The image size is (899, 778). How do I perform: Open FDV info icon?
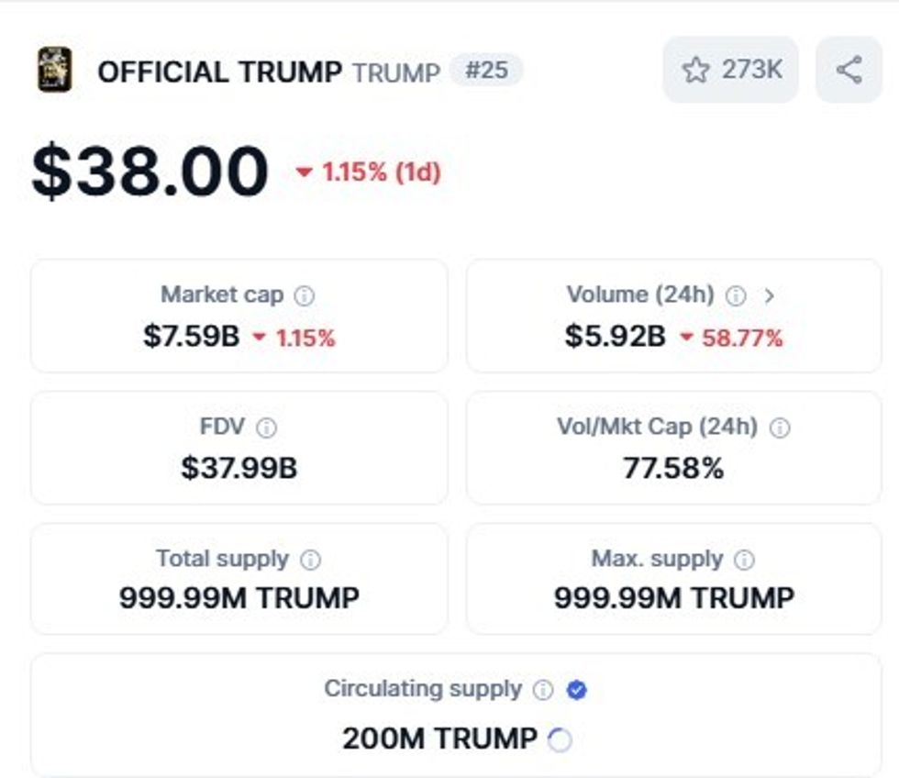[x=266, y=428]
